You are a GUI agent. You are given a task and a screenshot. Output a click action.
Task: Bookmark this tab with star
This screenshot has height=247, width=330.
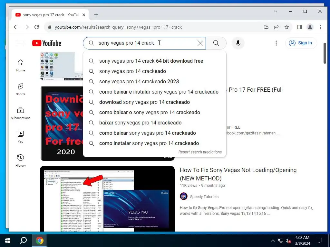[286, 27]
